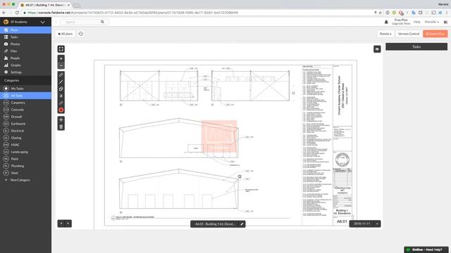Viewport: 451px width, 253px height.
Task: Go to the next plan sheet
Action: click(68, 223)
